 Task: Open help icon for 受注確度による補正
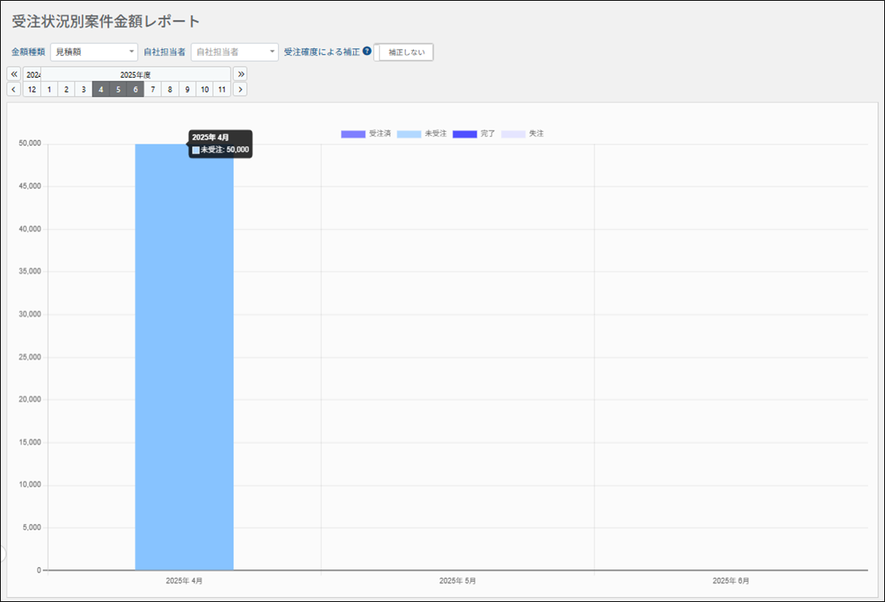pyautogui.click(x=367, y=51)
